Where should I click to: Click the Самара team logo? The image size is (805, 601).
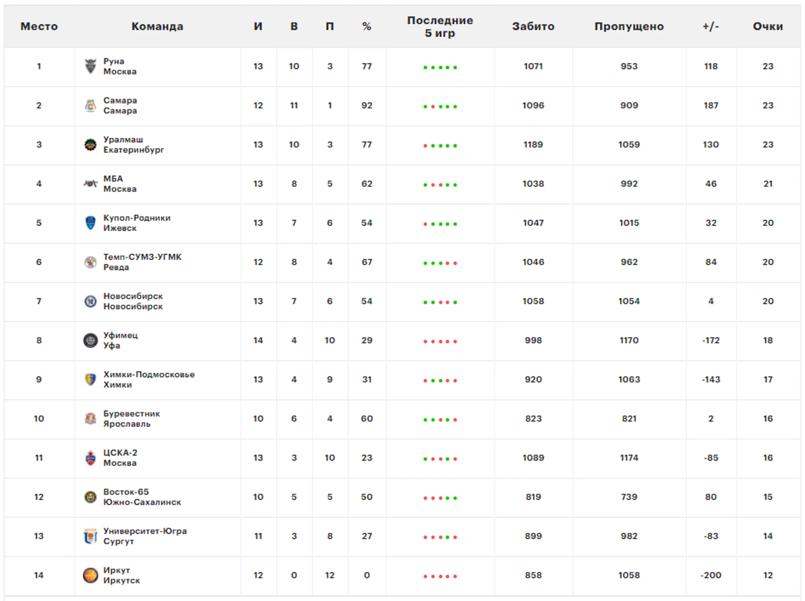[90, 105]
